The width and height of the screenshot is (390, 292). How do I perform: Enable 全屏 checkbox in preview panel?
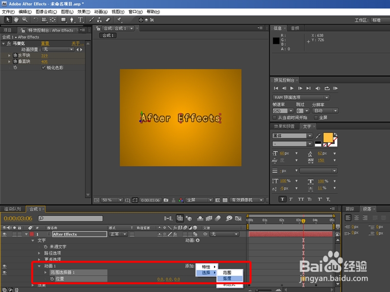pyautogui.click(x=316, y=117)
